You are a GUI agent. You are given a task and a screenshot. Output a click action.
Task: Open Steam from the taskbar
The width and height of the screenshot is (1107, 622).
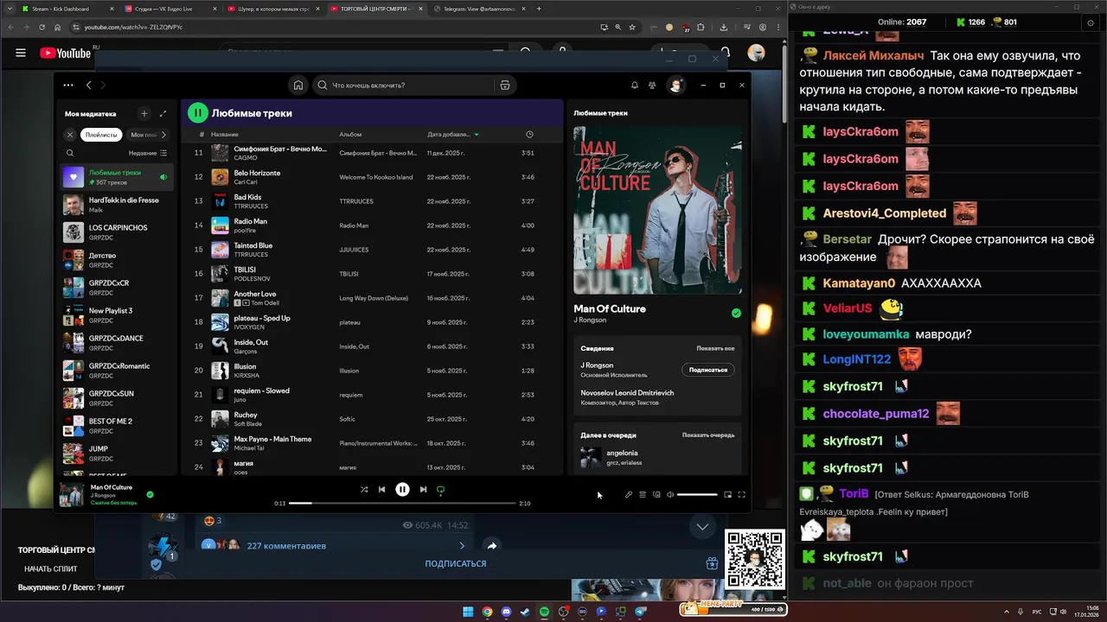coord(525,612)
